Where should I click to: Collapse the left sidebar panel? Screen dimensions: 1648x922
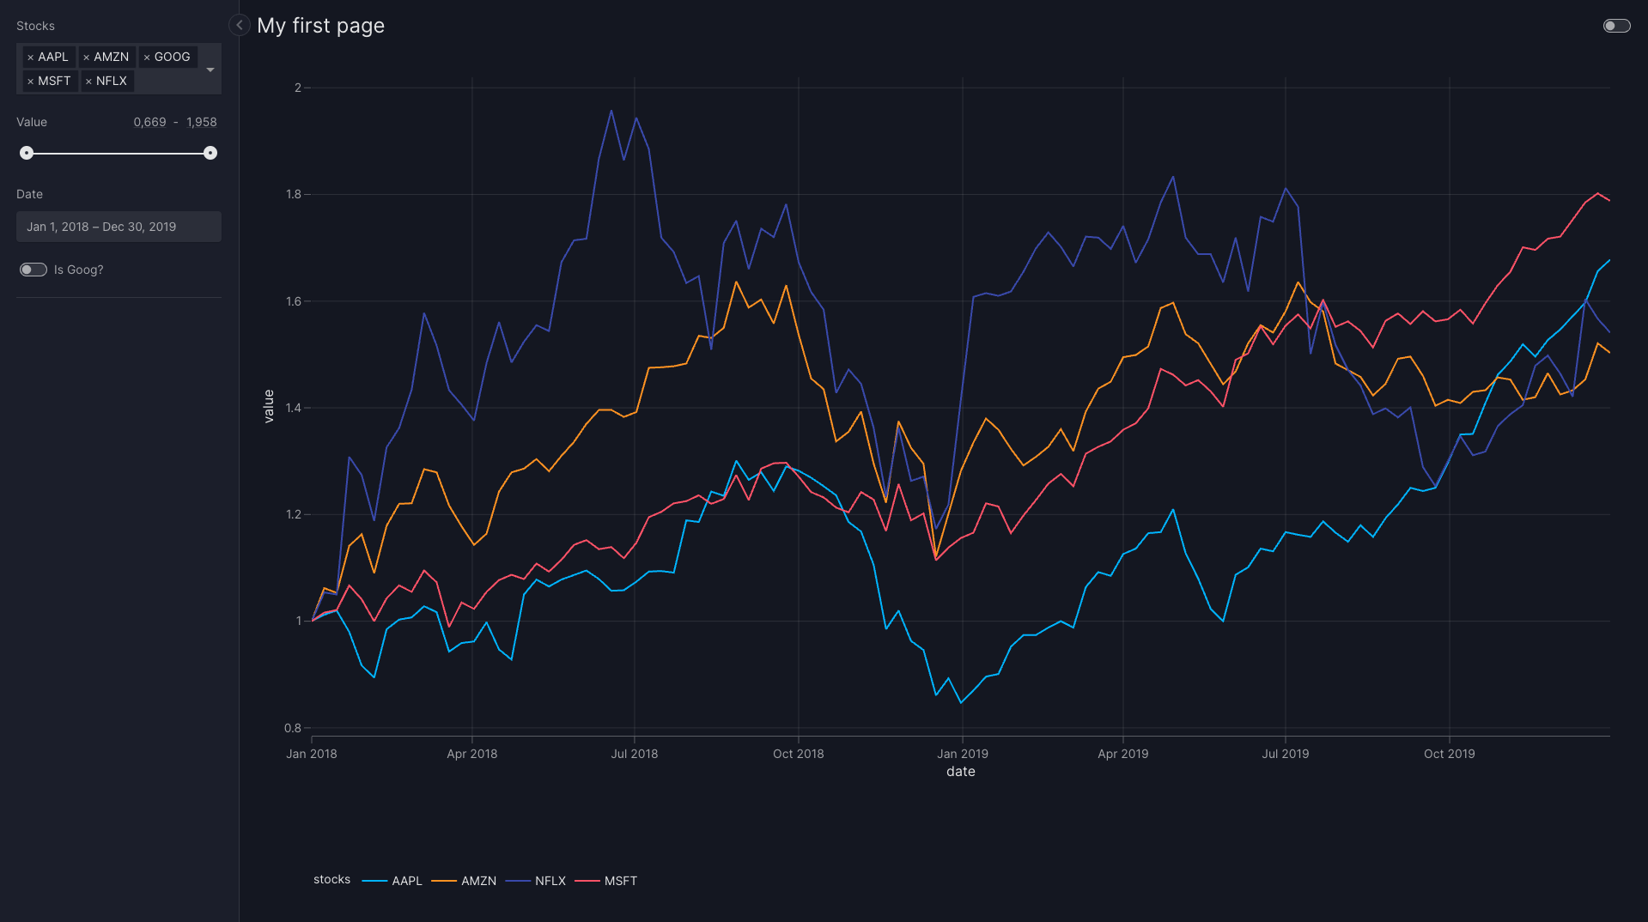pos(240,26)
